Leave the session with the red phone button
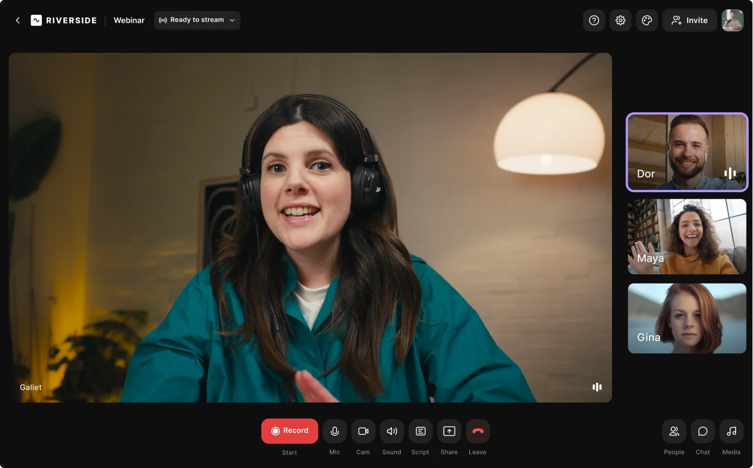The height and width of the screenshot is (468, 753). tap(477, 431)
